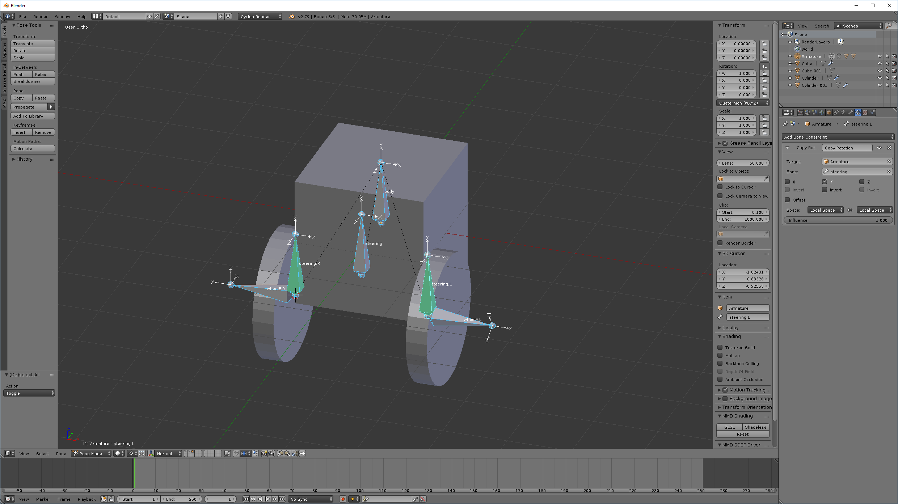The width and height of the screenshot is (898, 504).
Task: Enable the Offset checkbox
Action: (x=787, y=200)
